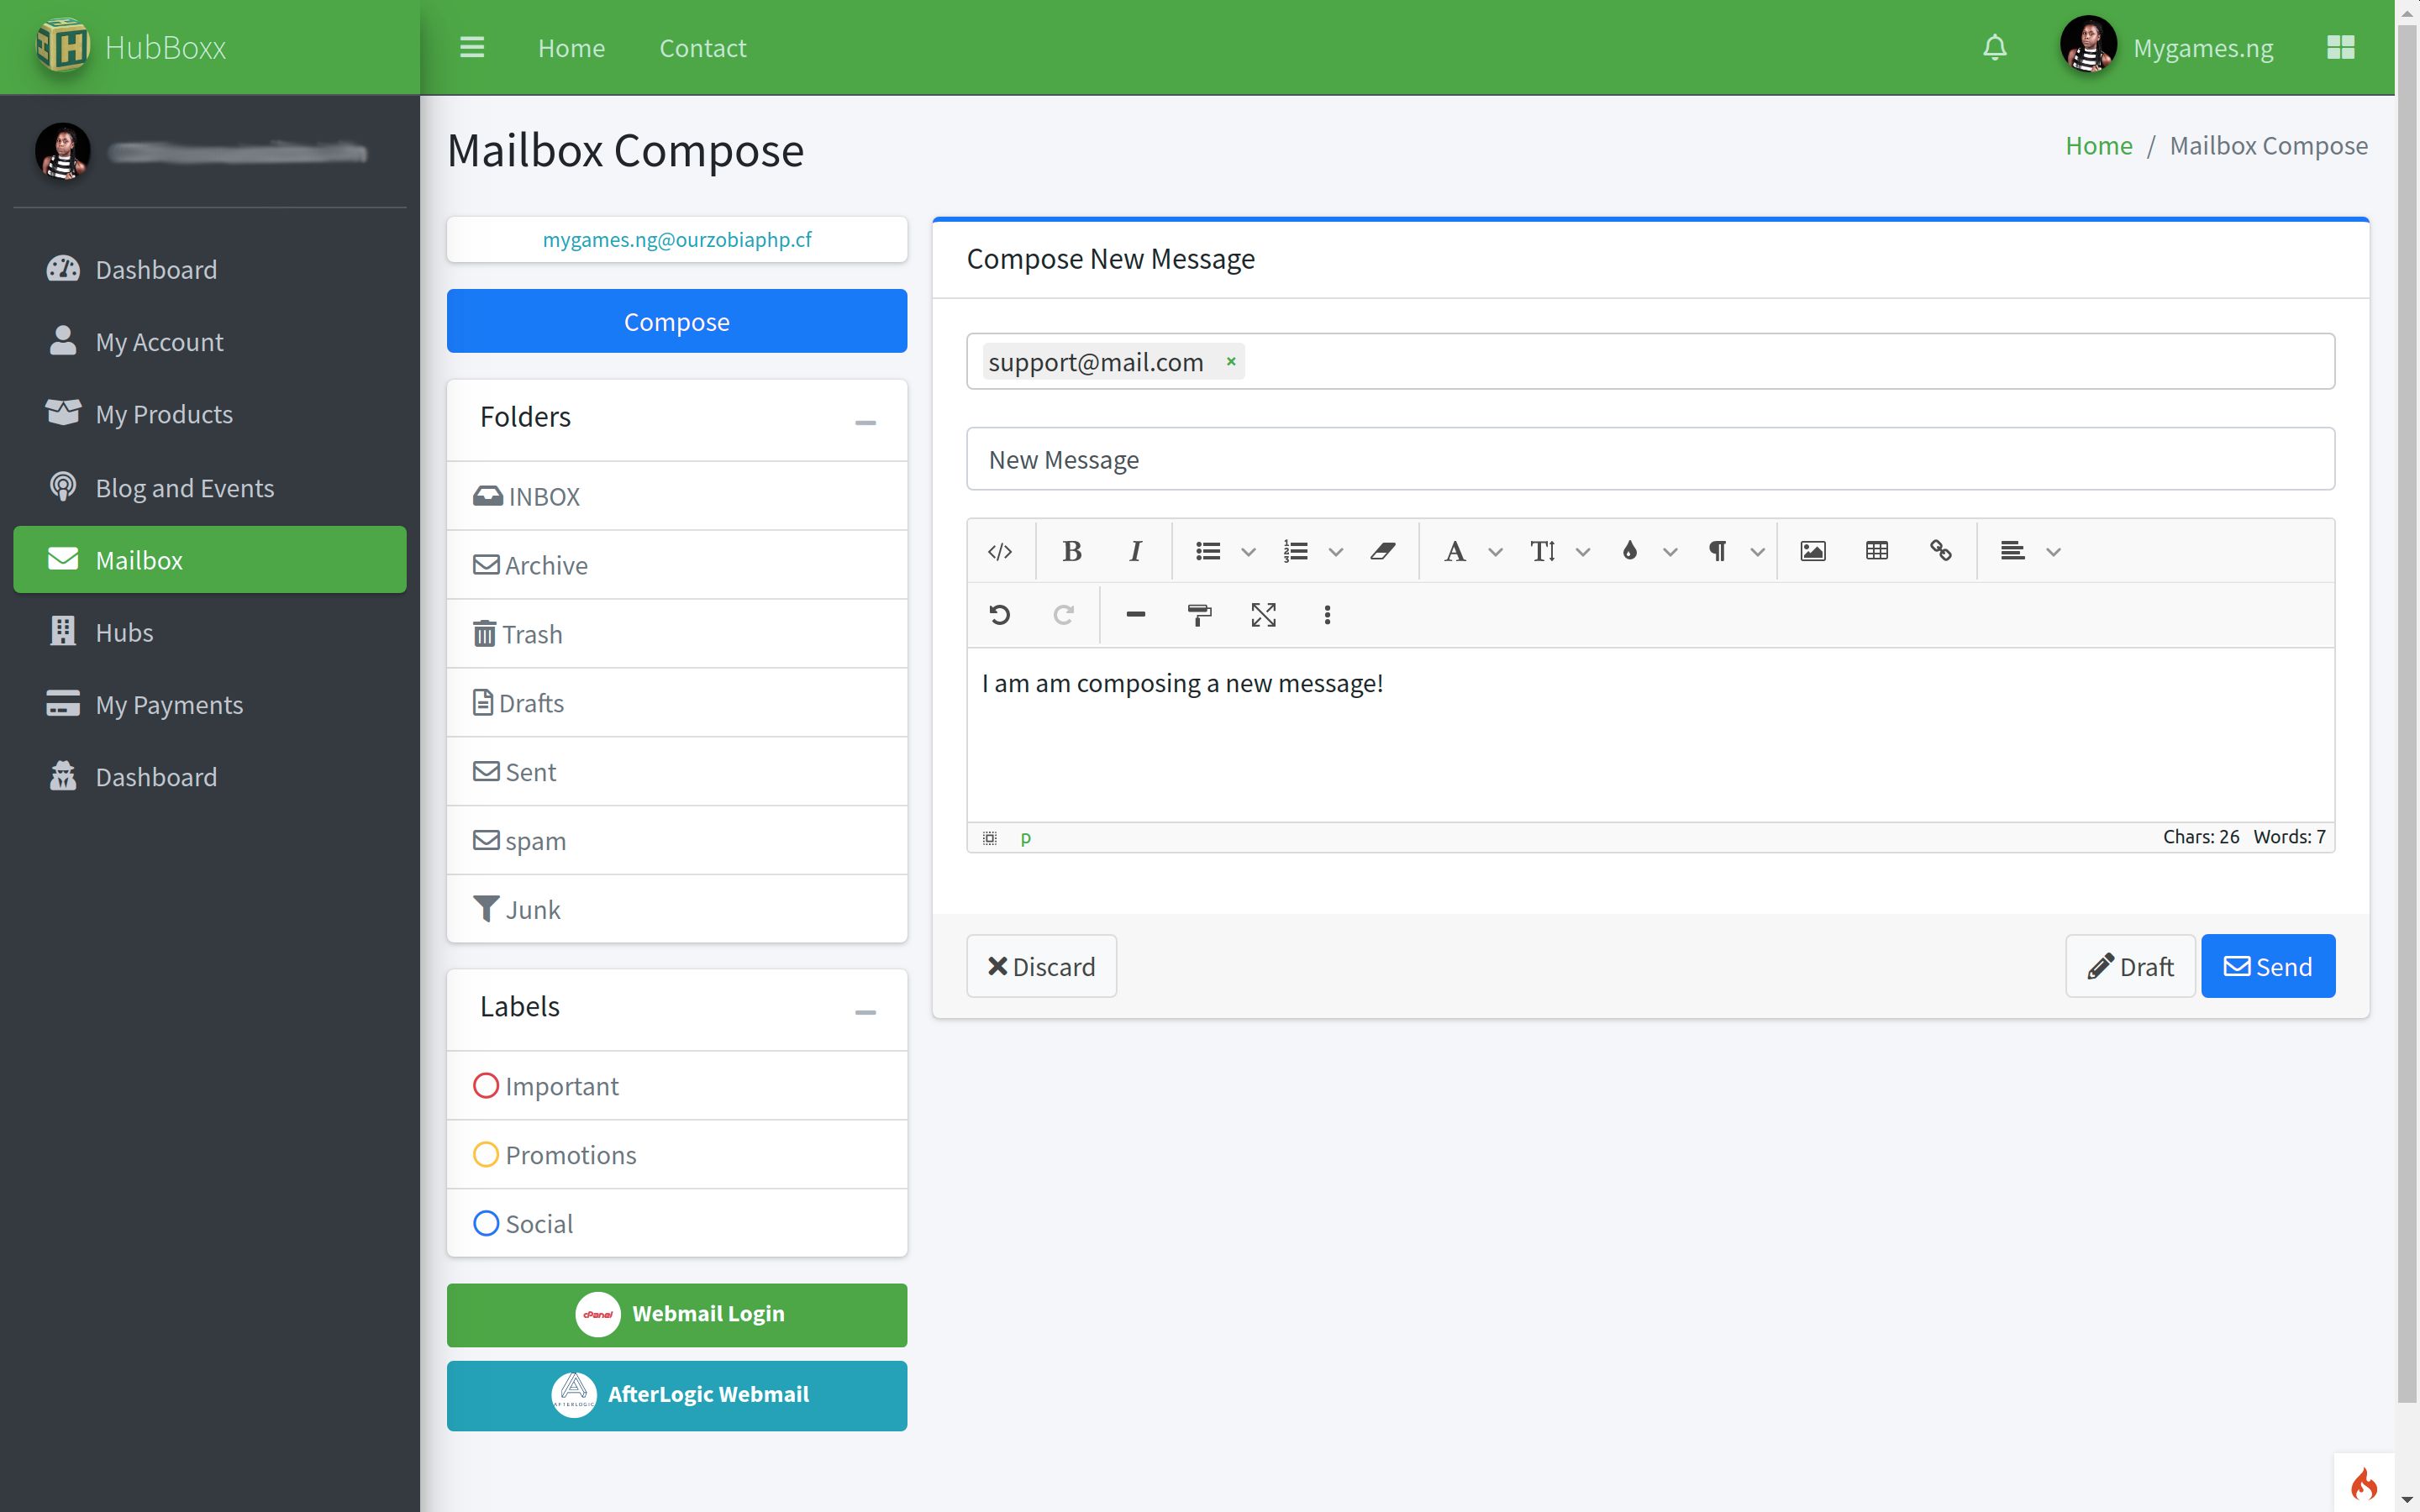Image resolution: width=2420 pixels, height=1512 pixels.
Task: Apply bold formatting in editor
Action: 1071,551
